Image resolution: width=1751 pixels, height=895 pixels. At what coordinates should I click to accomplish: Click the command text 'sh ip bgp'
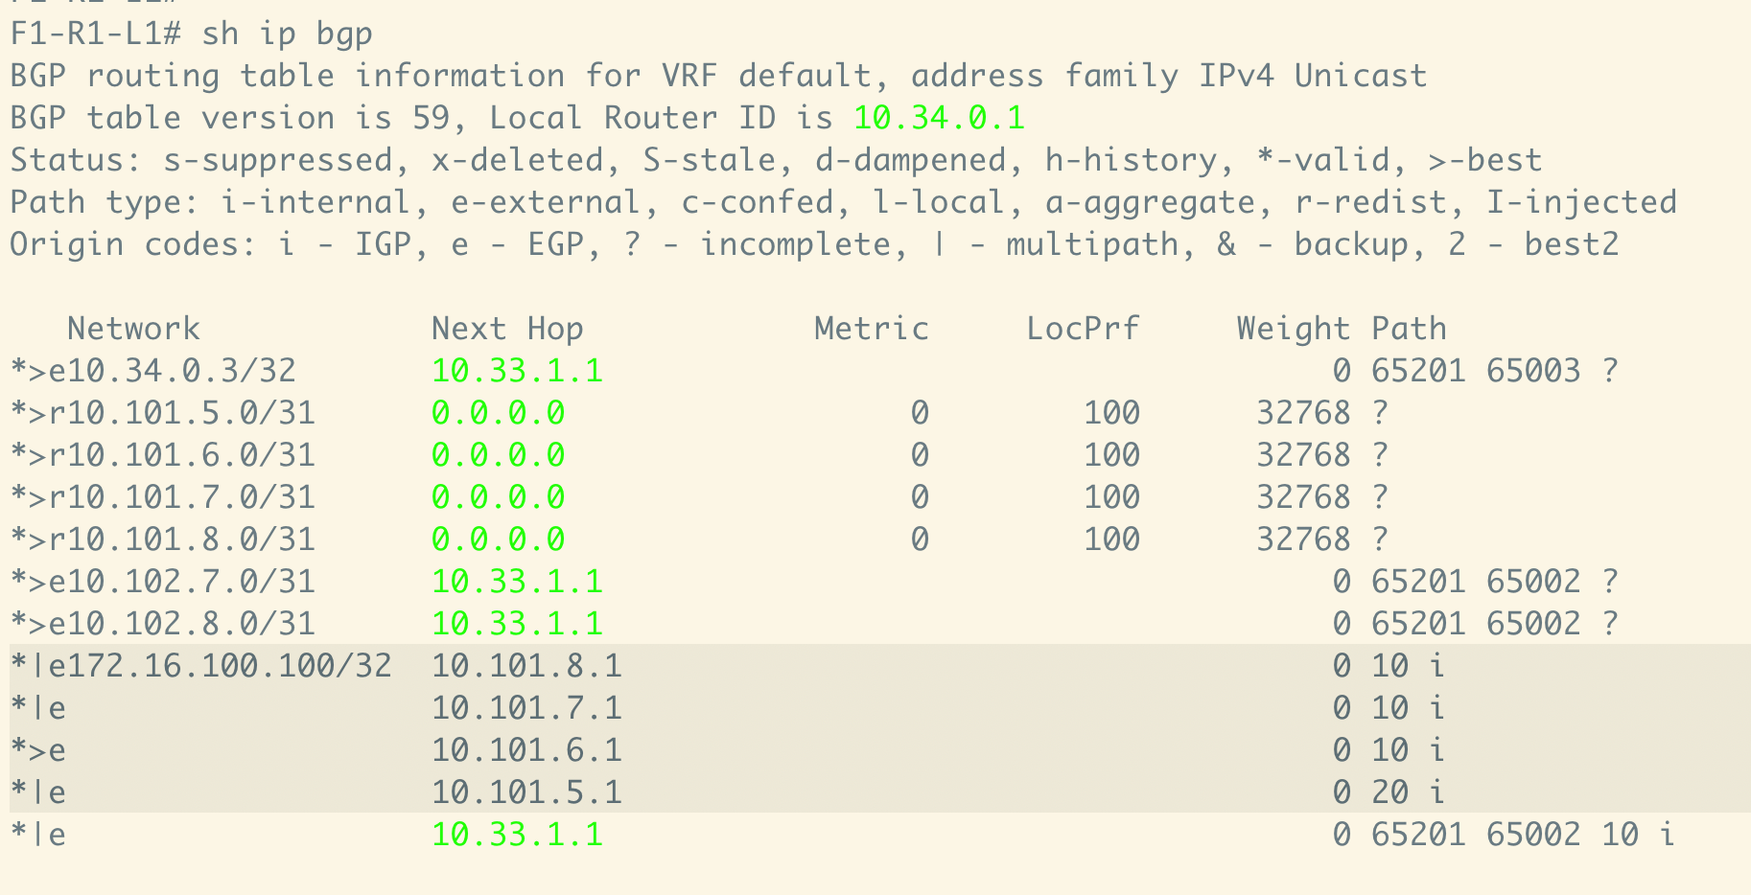click(x=287, y=34)
